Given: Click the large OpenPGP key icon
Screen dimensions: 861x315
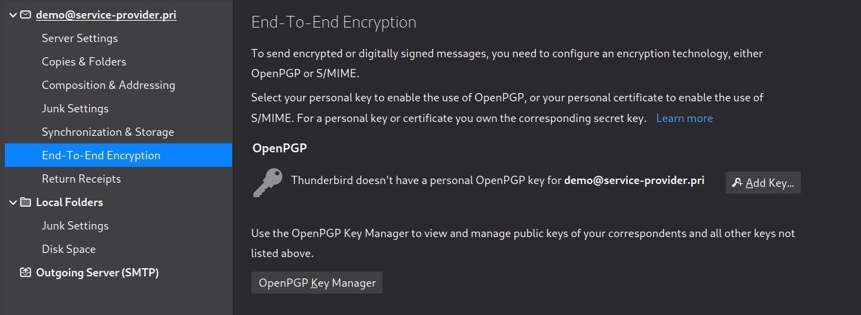Looking at the screenshot, I should pos(267,183).
